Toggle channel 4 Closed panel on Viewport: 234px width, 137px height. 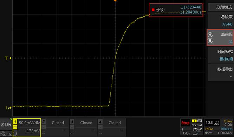tap(112, 127)
